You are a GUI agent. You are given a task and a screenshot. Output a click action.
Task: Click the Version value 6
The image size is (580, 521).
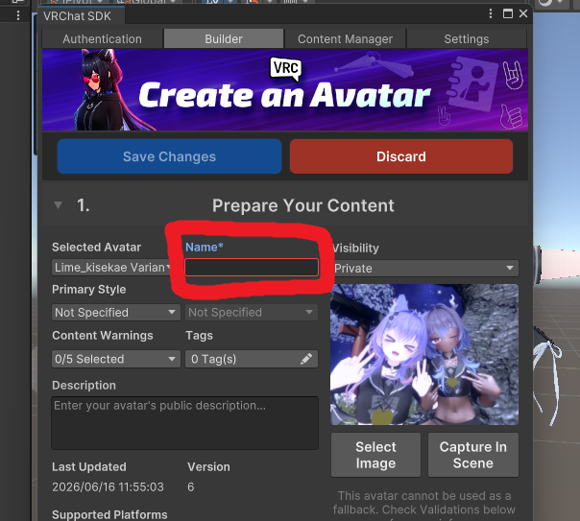190,486
